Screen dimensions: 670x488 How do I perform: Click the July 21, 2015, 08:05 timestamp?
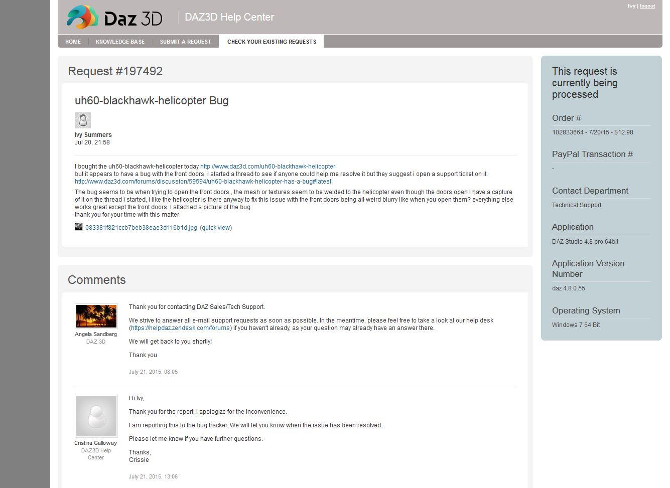153,372
